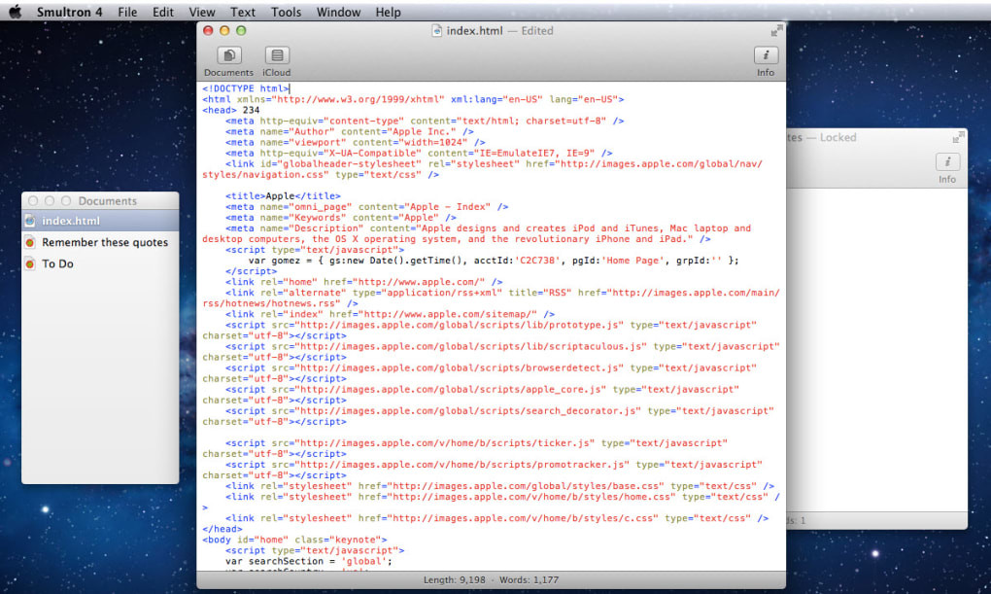Click the body id="home" line
Viewport: 991px width, 594px height.
tap(295, 540)
